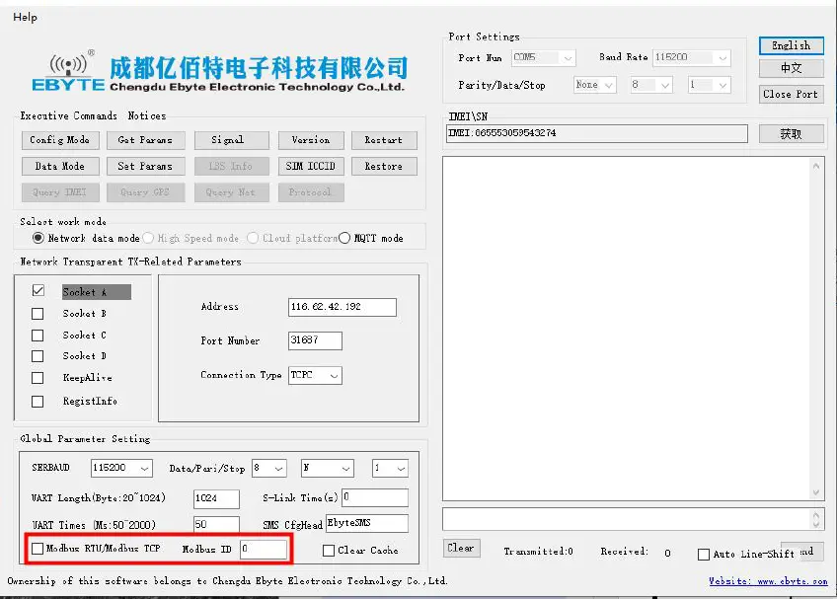Open Global data bits 8 dropdown
This screenshot has height=599, width=837.
pyautogui.click(x=269, y=468)
